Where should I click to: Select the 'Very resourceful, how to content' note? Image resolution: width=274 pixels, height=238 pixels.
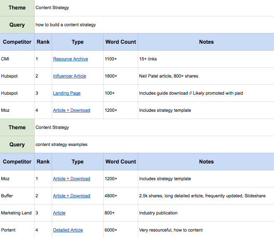[x=206, y=230]
